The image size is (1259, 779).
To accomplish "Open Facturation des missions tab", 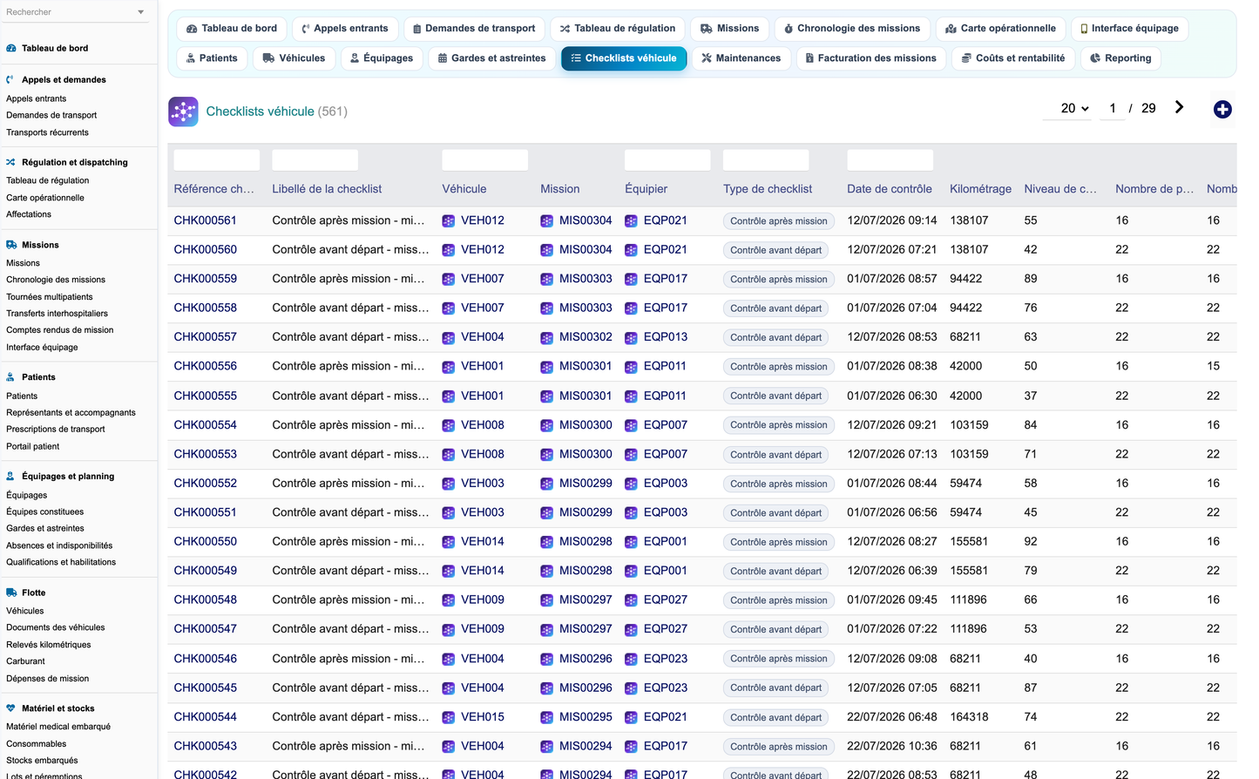I will point(870,58).
